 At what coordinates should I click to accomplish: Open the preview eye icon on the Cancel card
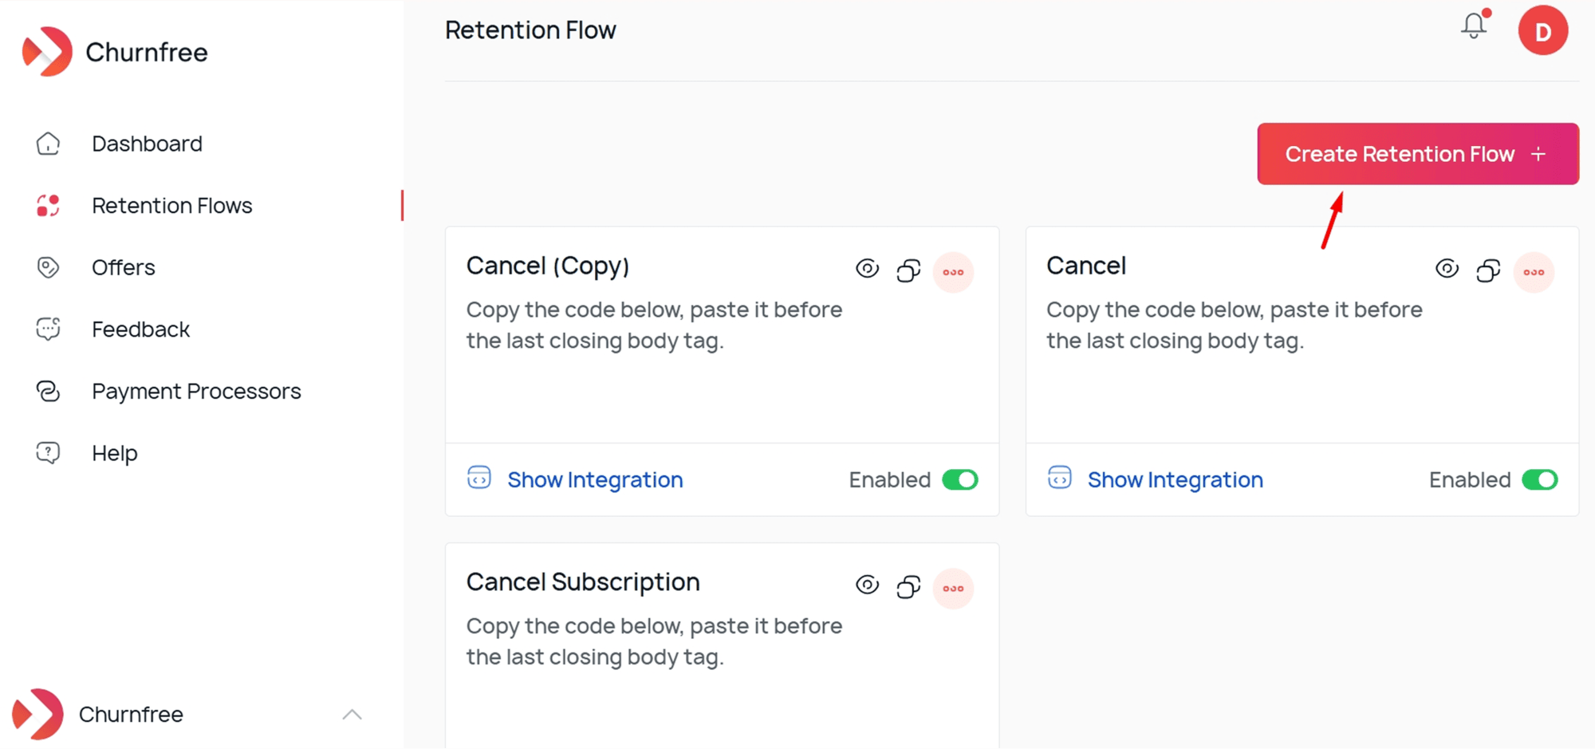coord(1447,269)
